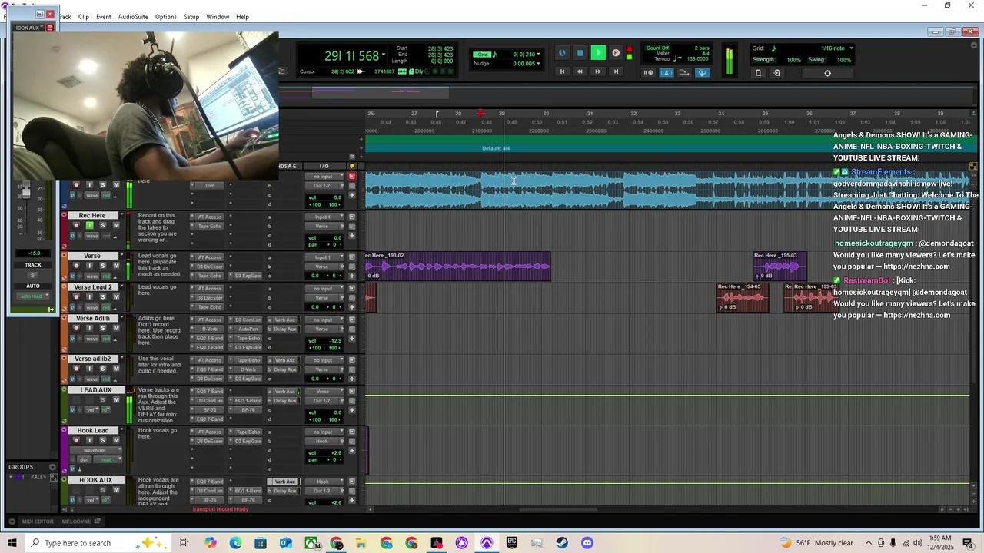
Task: Open the main counter format dropdown arrow
Action: pos(384,55)
